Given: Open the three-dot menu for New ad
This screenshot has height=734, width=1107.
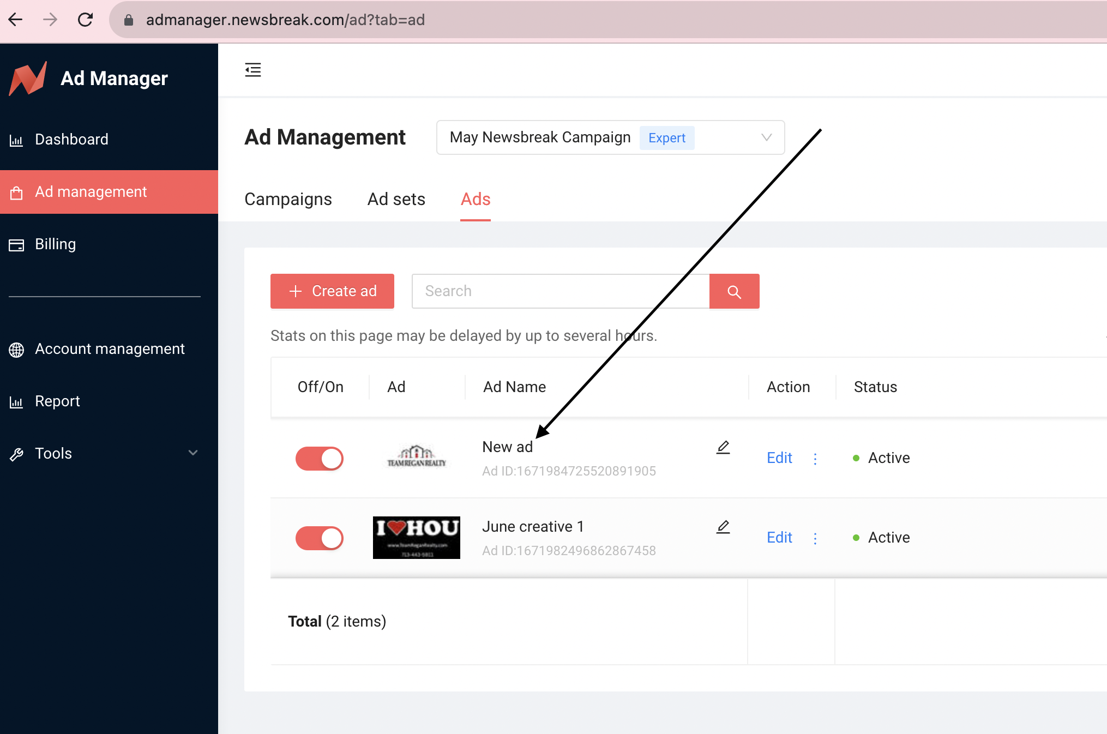Looking at the screenshot, I should 815,459.
